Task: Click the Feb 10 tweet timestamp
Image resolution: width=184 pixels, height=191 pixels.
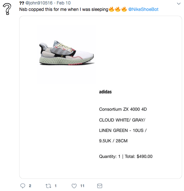Action: pos(63,3)
